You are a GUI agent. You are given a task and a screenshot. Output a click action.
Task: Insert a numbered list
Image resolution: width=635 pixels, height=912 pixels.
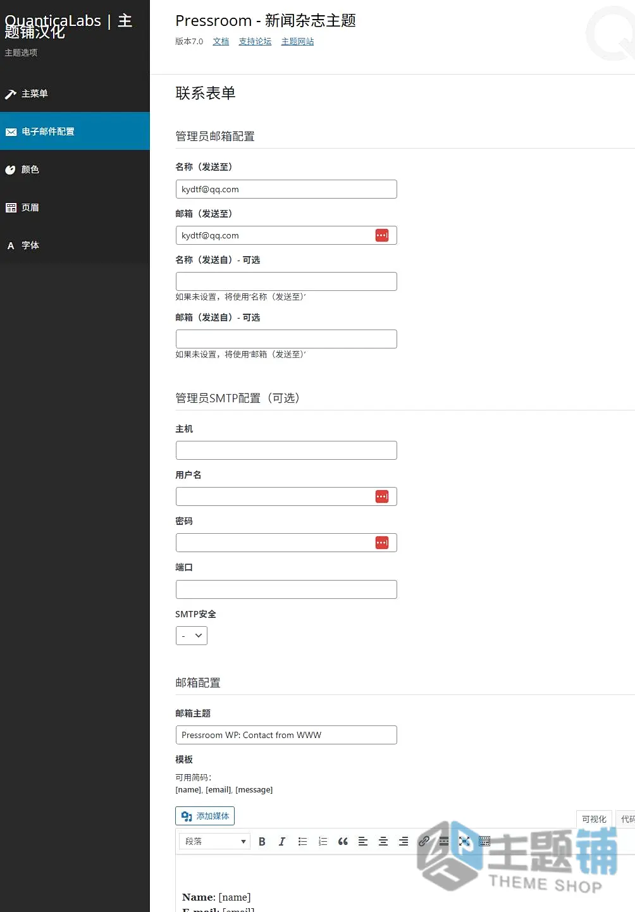pyautogui.click(x=323, y=841)
